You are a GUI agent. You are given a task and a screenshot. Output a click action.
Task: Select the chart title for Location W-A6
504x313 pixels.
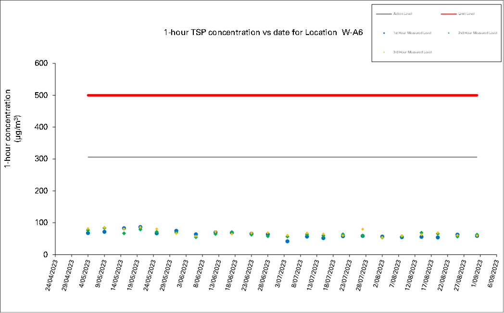click(263, 33)
